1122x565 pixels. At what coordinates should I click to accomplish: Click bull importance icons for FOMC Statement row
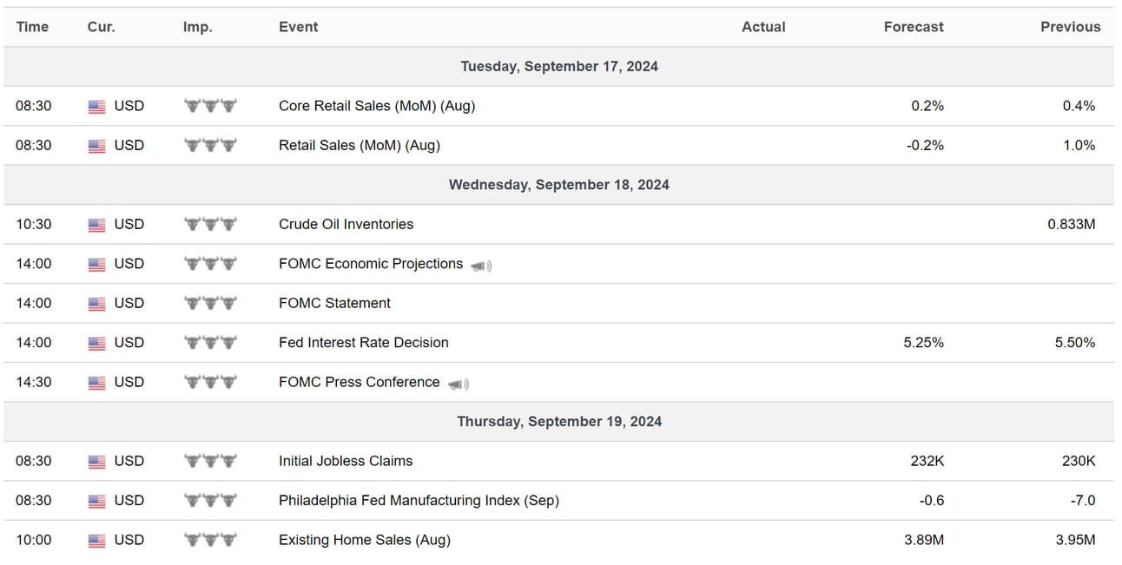point(210,303)
